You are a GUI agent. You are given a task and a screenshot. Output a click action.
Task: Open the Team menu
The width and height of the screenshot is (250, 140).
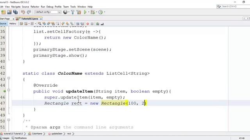coord(66,7)
